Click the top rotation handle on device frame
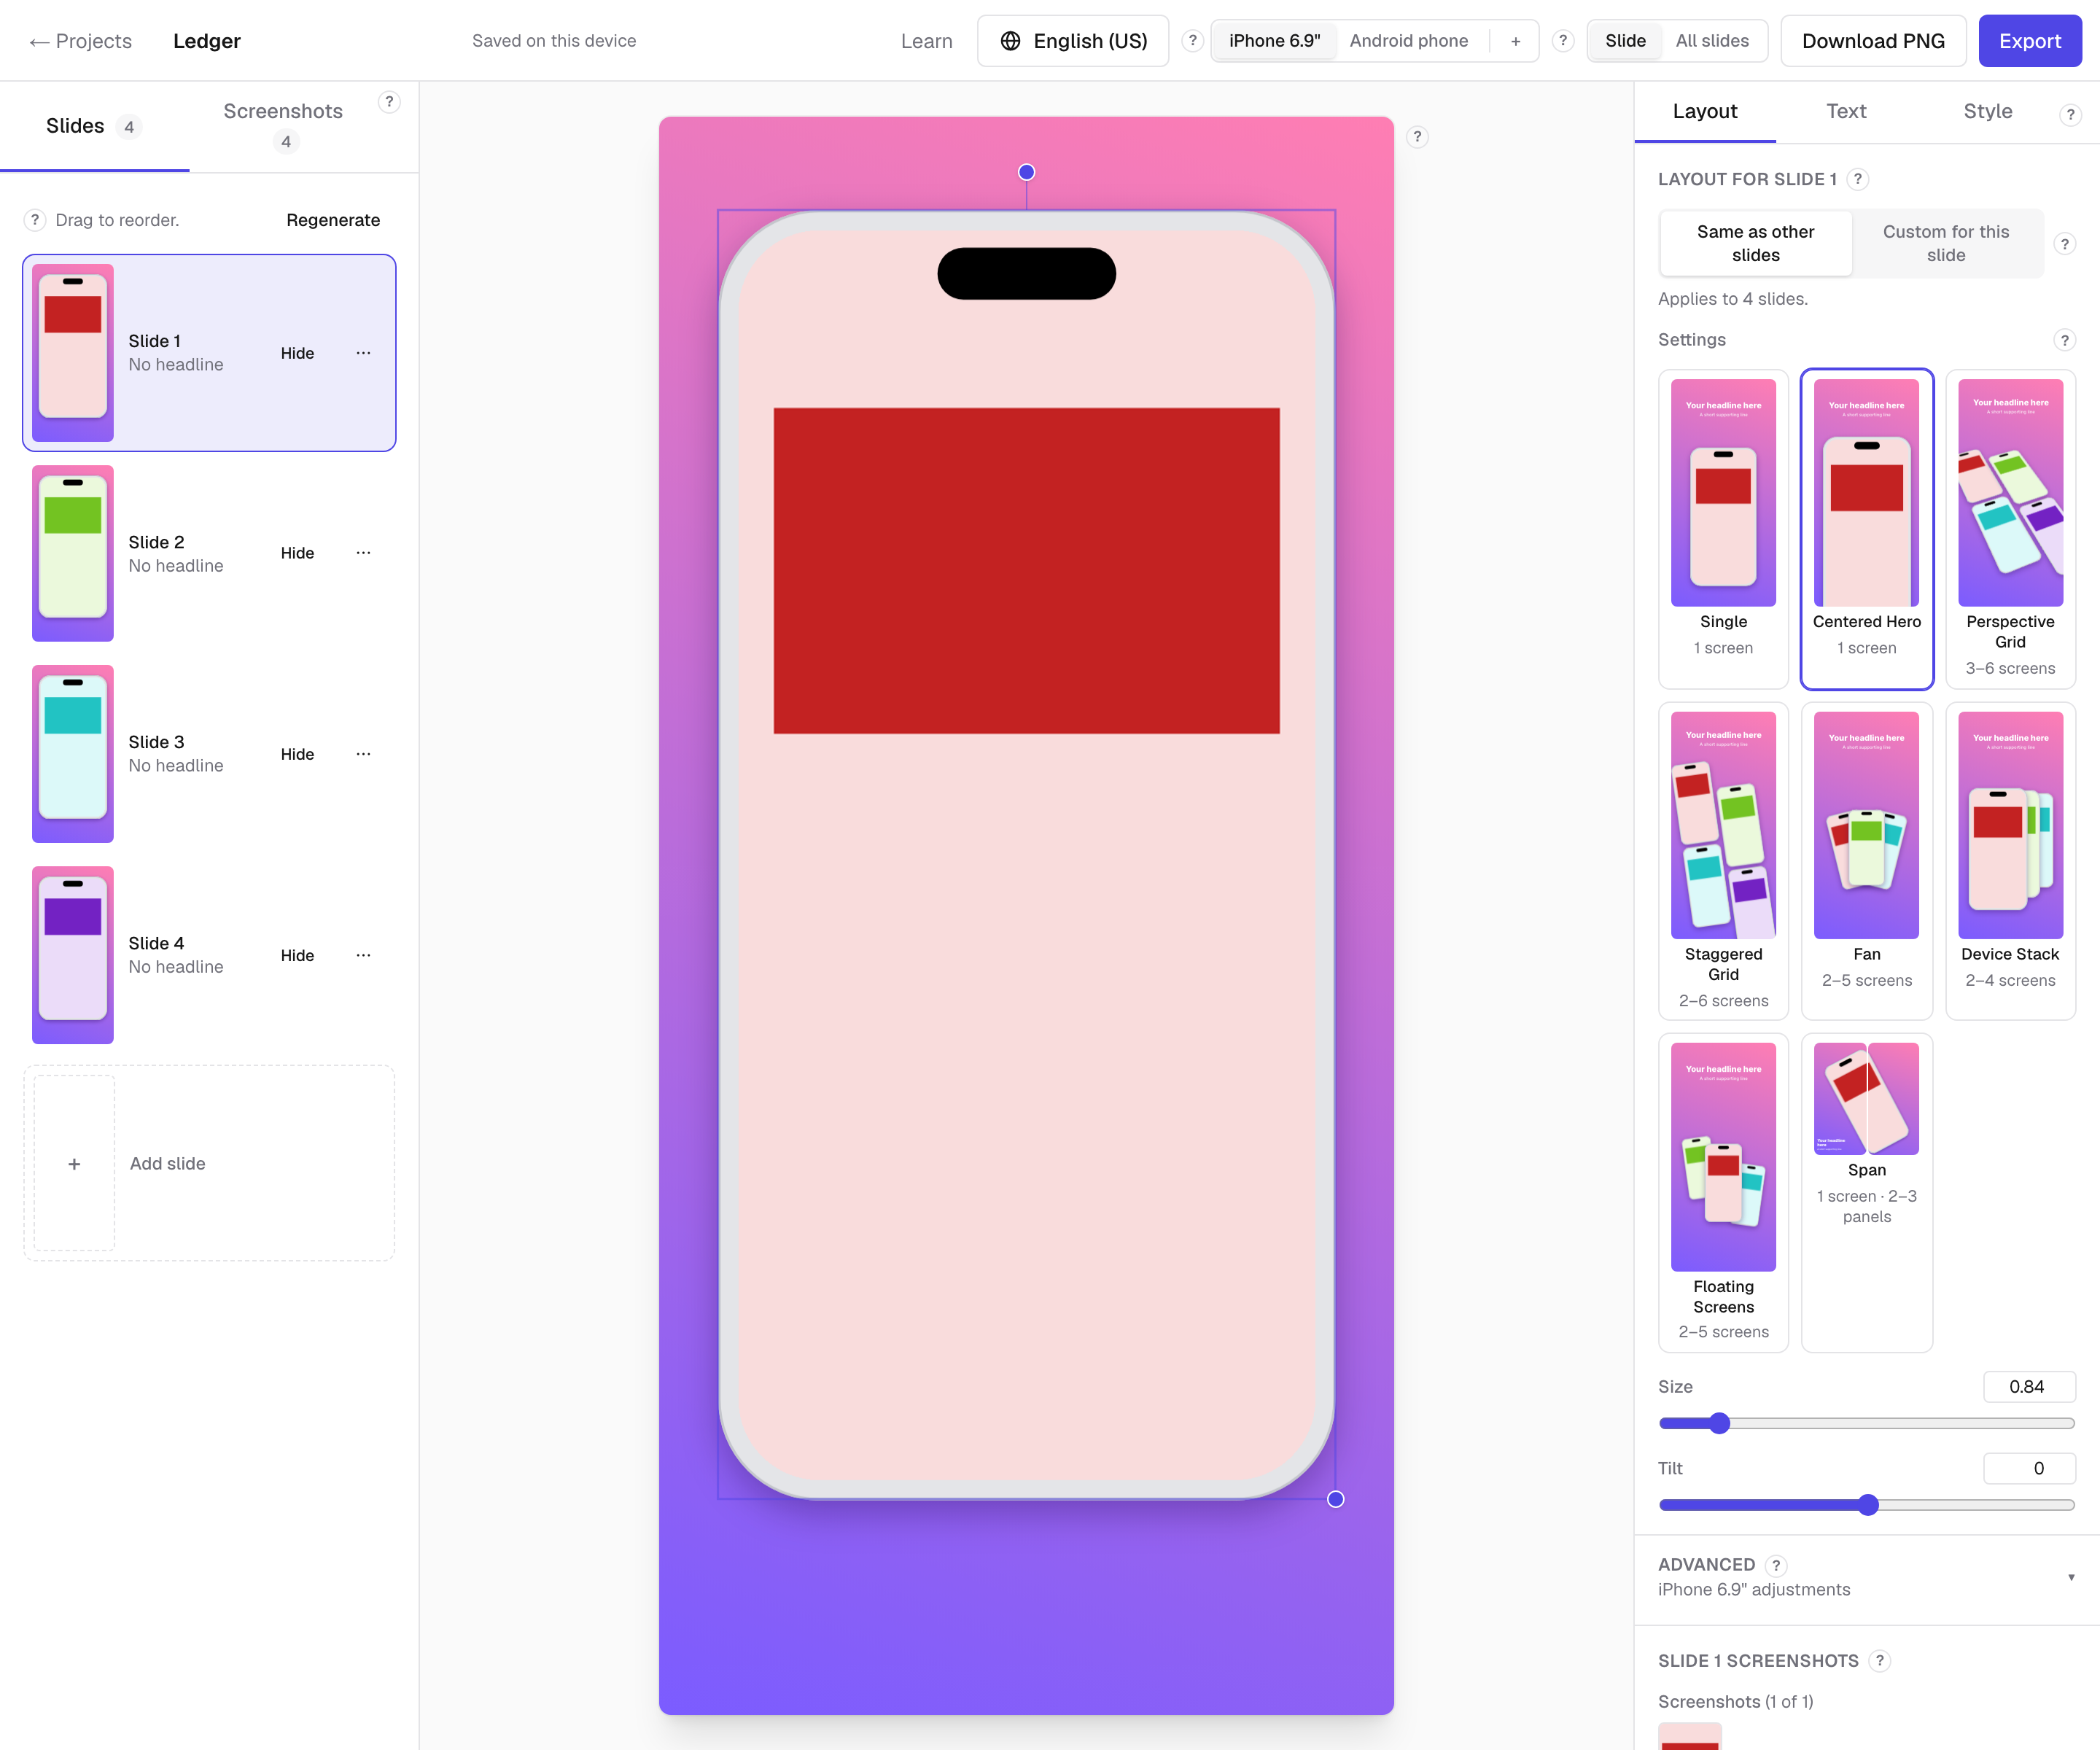 (1026, 172)
